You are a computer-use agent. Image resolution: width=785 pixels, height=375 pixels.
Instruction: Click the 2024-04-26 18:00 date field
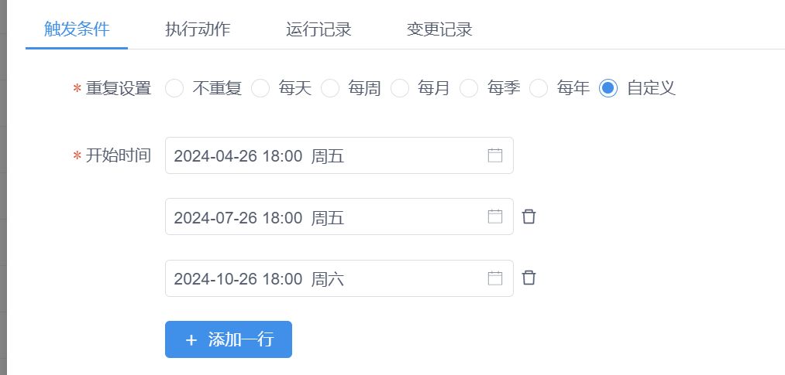(x=339, y=155)
